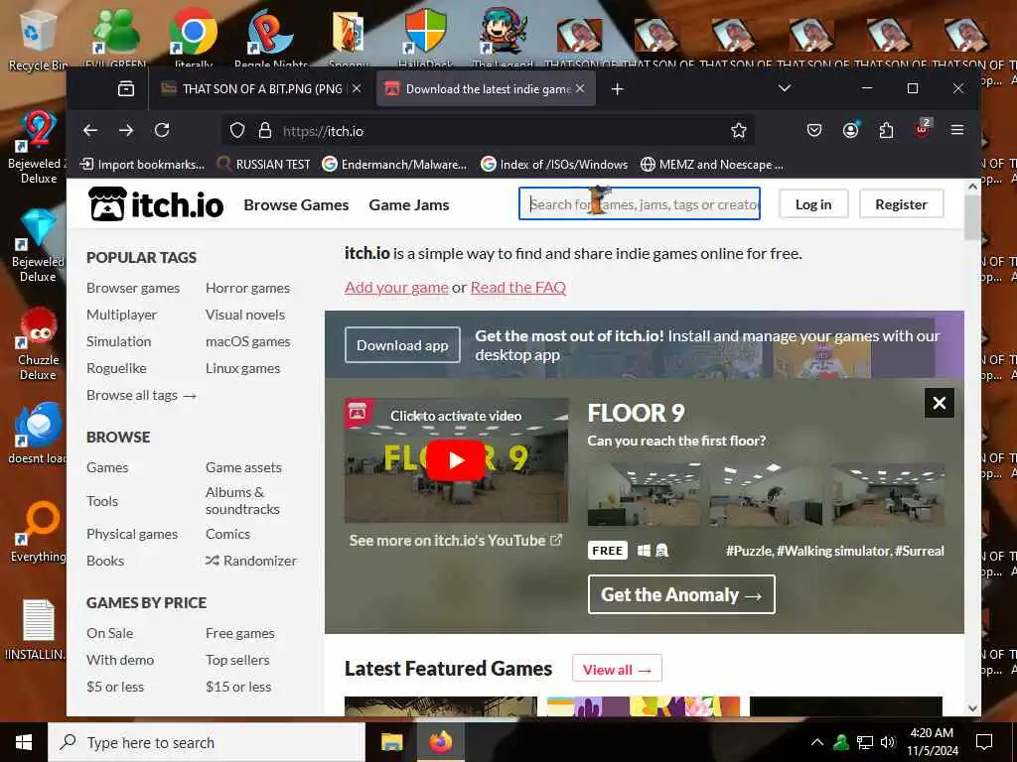This screenshot has width=1017, height=762.
Task: Open a new tab with plus button
Action: click(618, 88)
